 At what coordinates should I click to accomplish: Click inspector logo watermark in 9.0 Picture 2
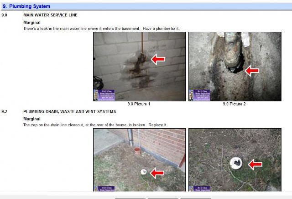coord(198,95)
